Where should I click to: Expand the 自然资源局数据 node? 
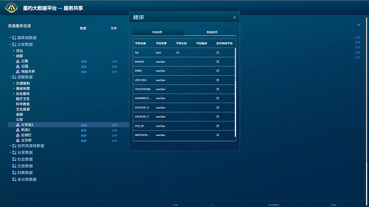(10, 146)
